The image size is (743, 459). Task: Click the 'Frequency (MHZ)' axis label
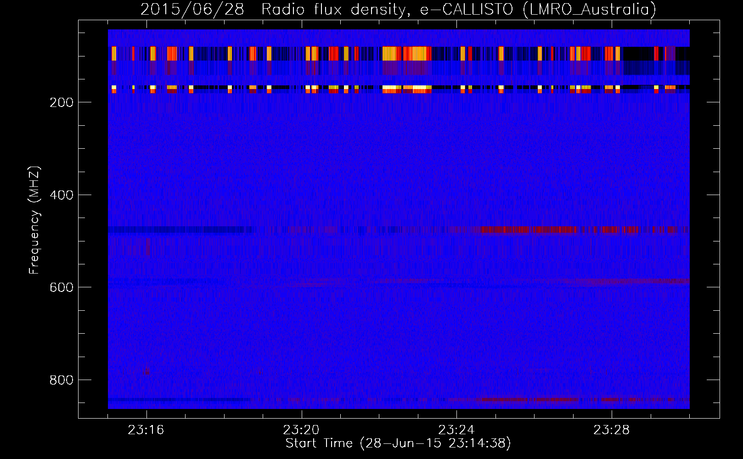pos(34,220)
